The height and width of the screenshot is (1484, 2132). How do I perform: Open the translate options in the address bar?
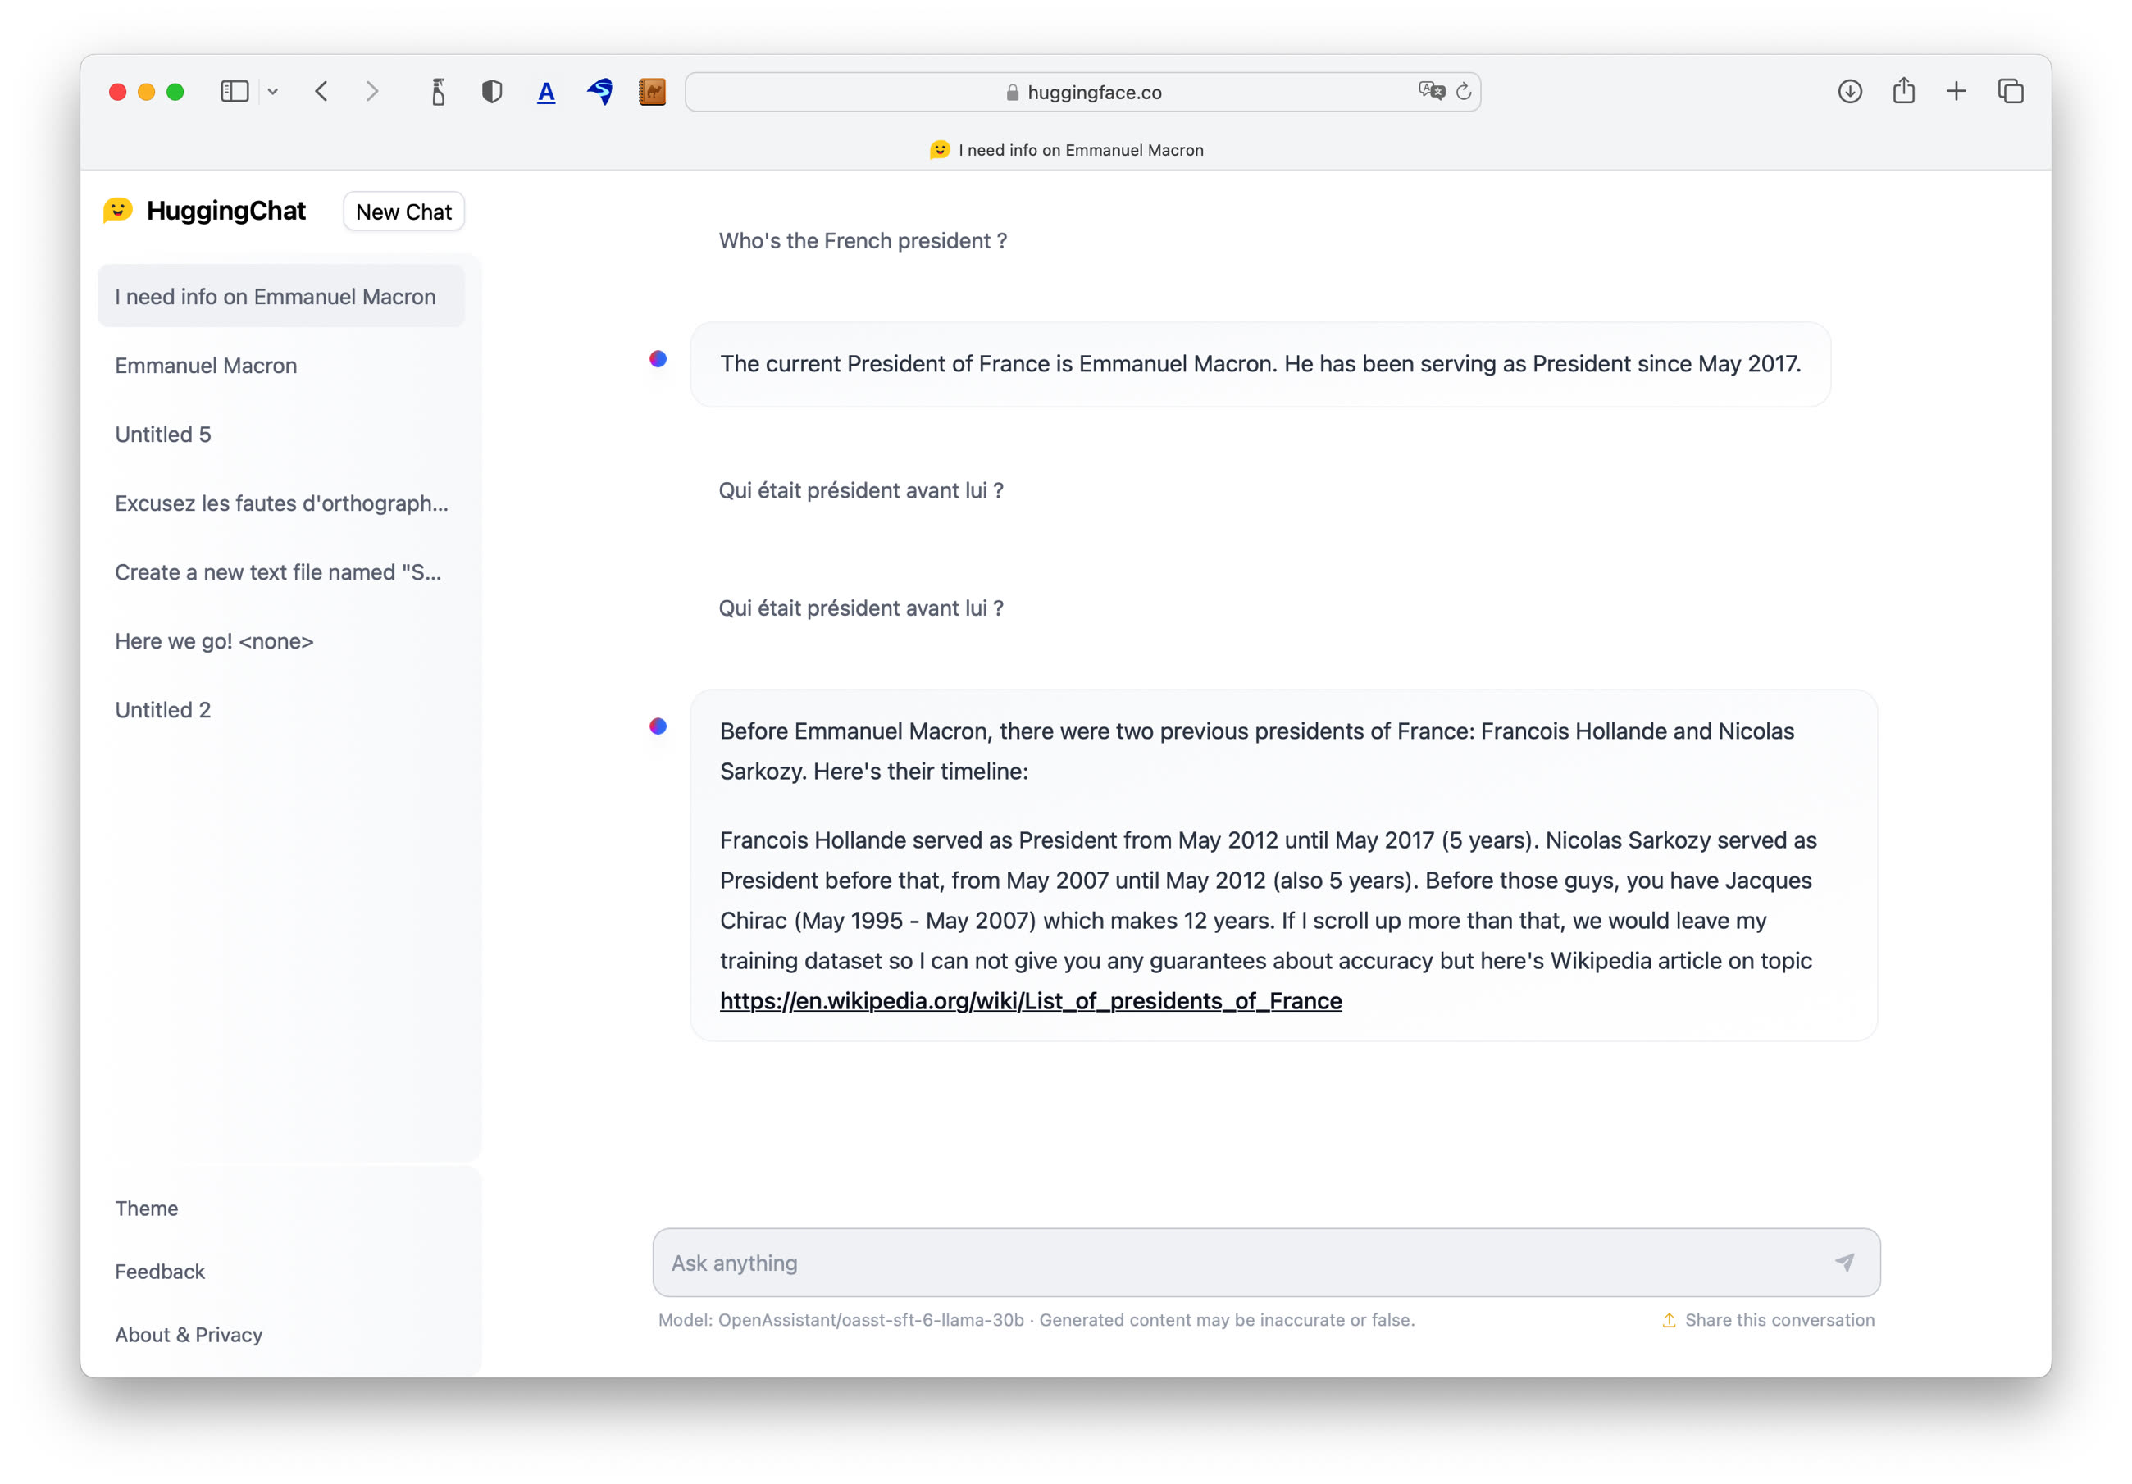click(x=1431, y=91)
